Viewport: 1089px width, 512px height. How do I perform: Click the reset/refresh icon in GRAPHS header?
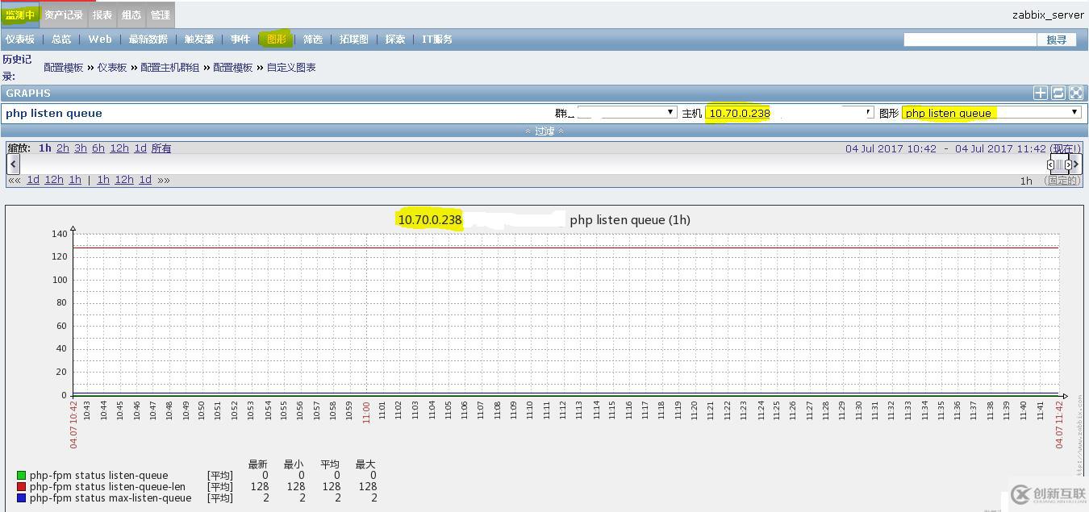coord(1058,93)
